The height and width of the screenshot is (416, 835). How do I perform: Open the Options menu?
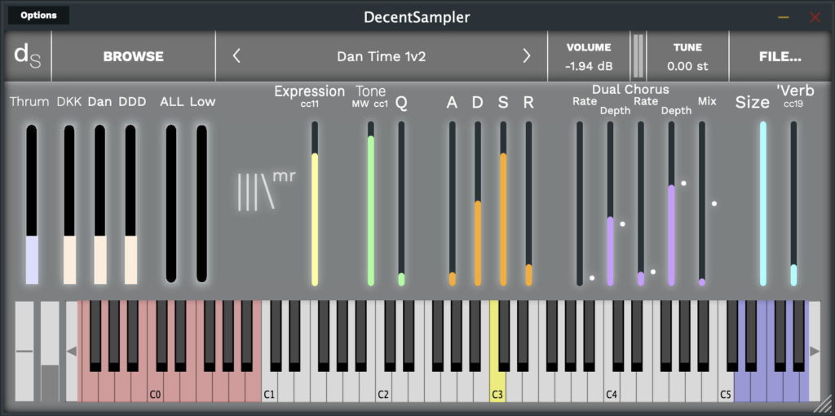click(x=39, y=15)
